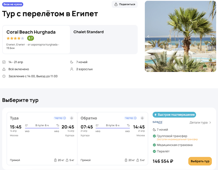The image size is (218, 170).
Task: Click the Поделиться share button
Action: [x=125, y=4]
